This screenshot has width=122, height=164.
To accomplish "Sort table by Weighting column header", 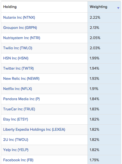I will (x=98, y=7).
